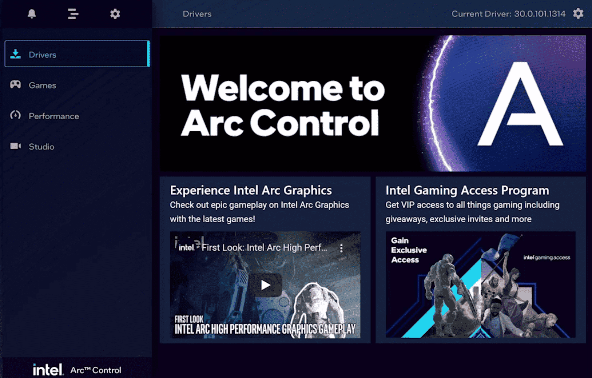Viewport: 592px width, 378px height.
Task: Select the download icon beside Drivers
Action: pyautogui.click(x=16, y=54)
